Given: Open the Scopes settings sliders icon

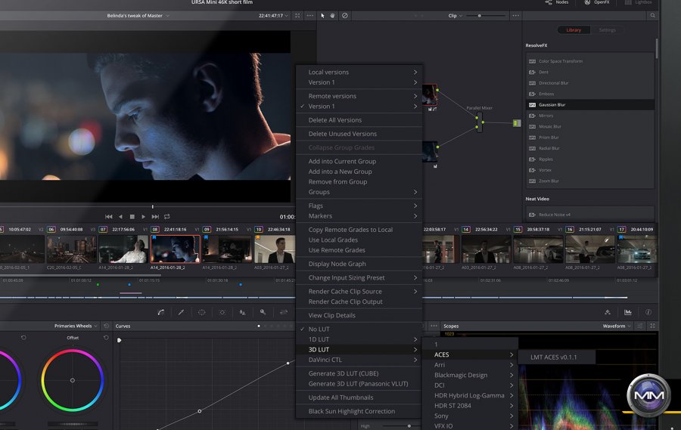Looking at the screenshot, I should pyautogui.click(x=639, y=326).
